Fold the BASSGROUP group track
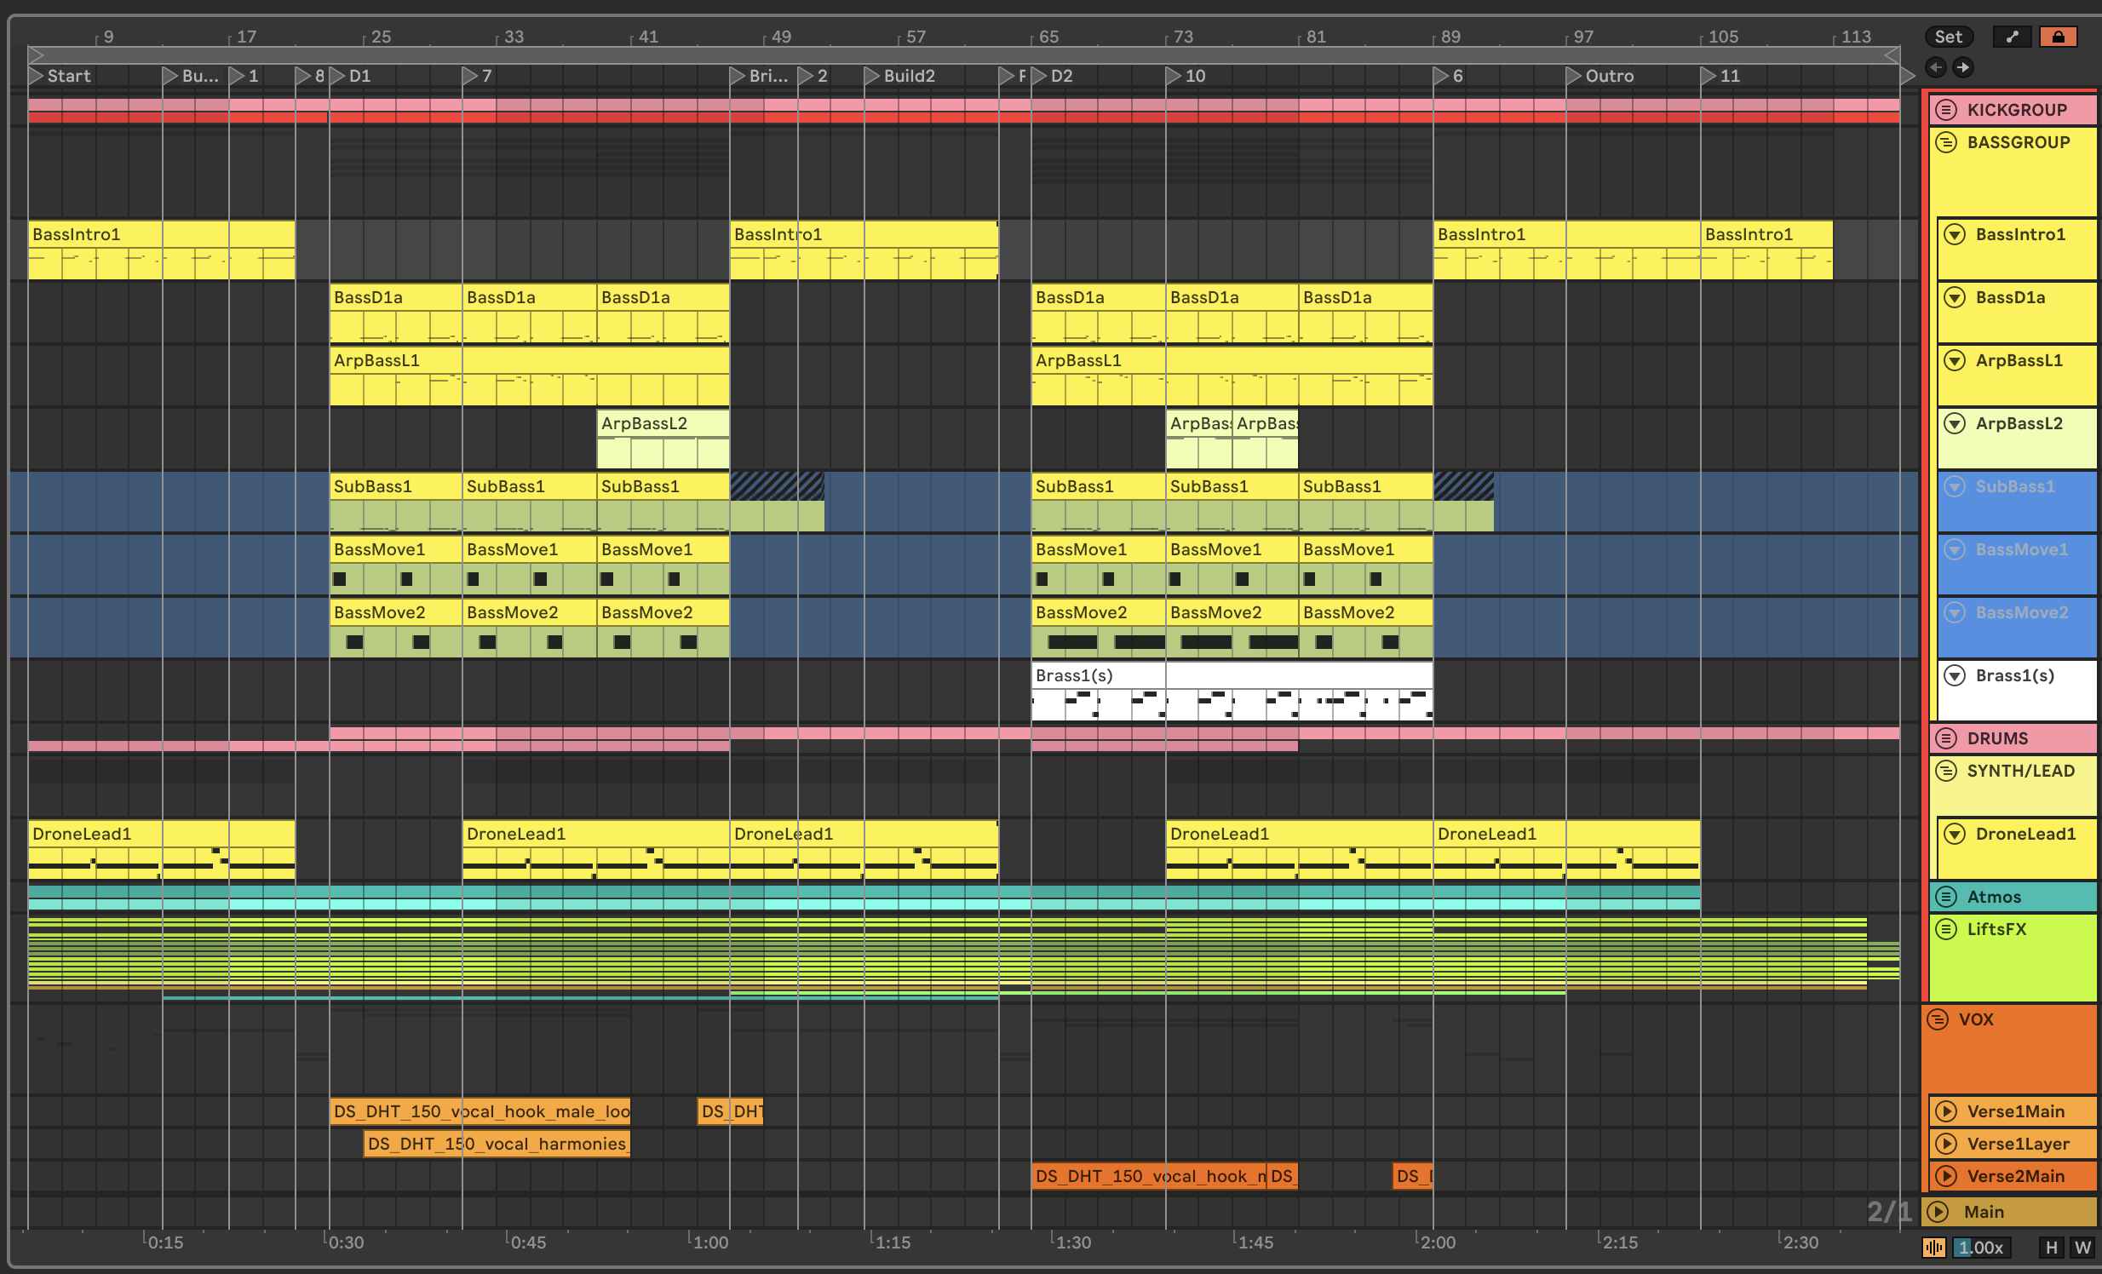2102x1274 pixels. (1946, 142)
